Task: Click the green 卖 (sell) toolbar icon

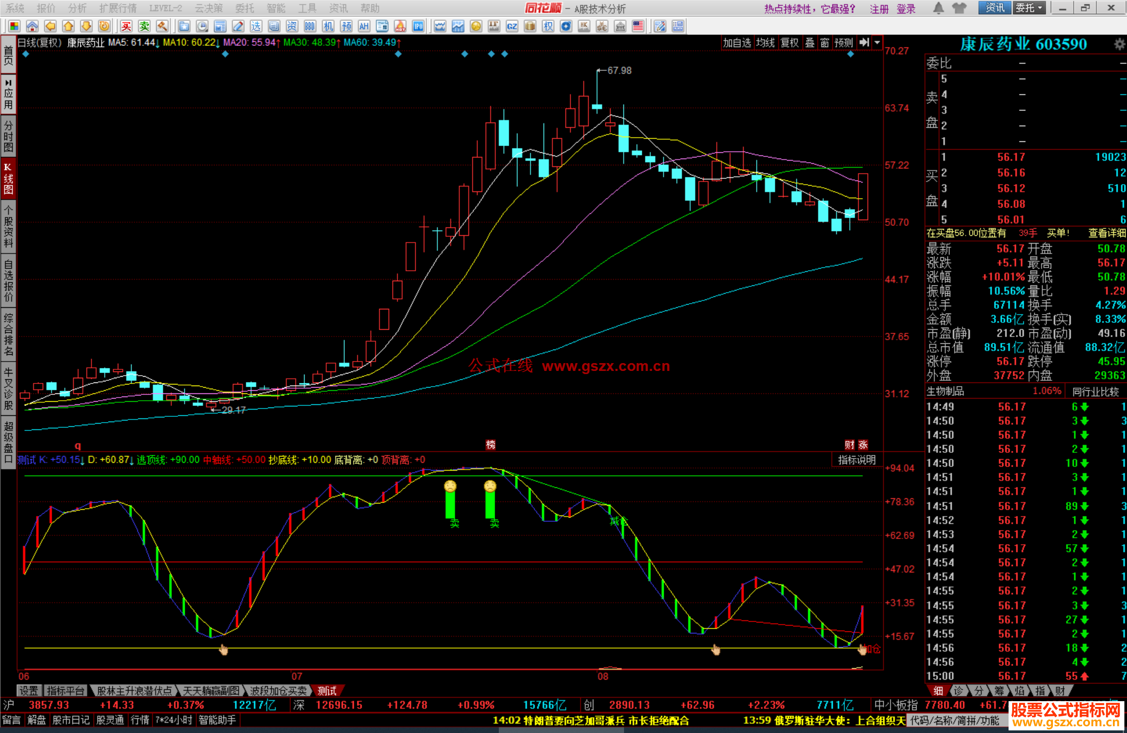Action: (145, 26)
